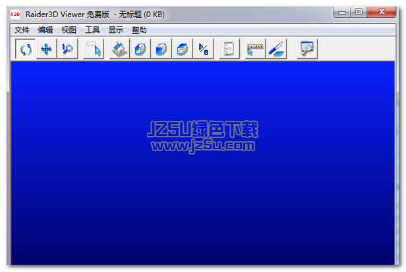Open the 帮助 menu
The width and height of the screenshot is (406, 272).
tap(139, 30)
